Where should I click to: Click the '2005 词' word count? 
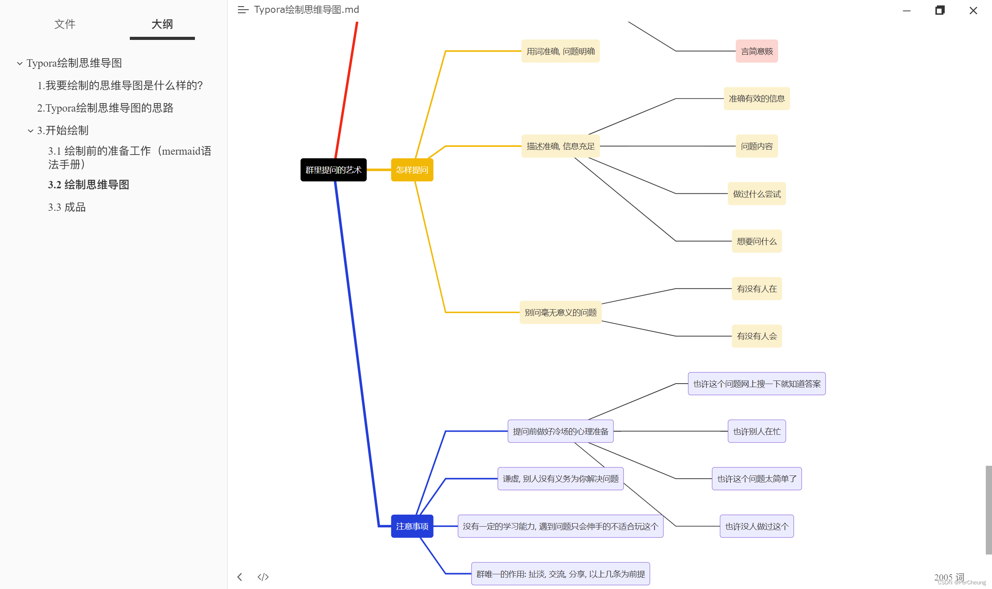point(949,577)
